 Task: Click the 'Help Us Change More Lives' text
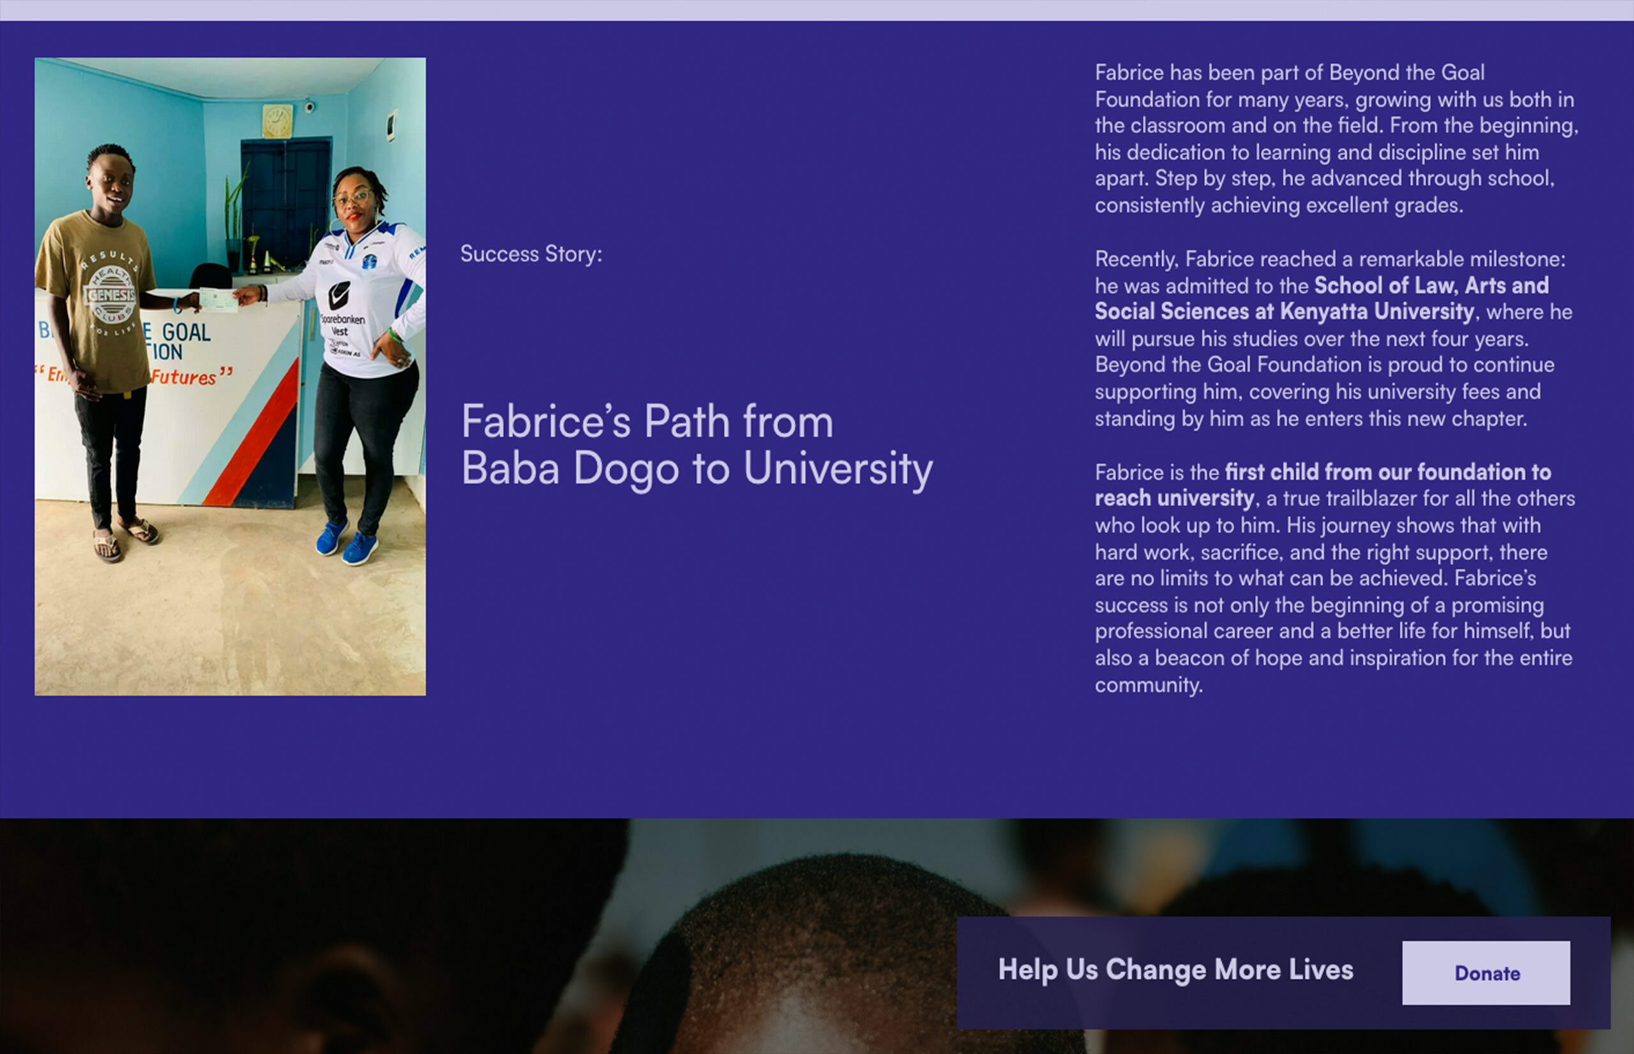click(1174, 970)
